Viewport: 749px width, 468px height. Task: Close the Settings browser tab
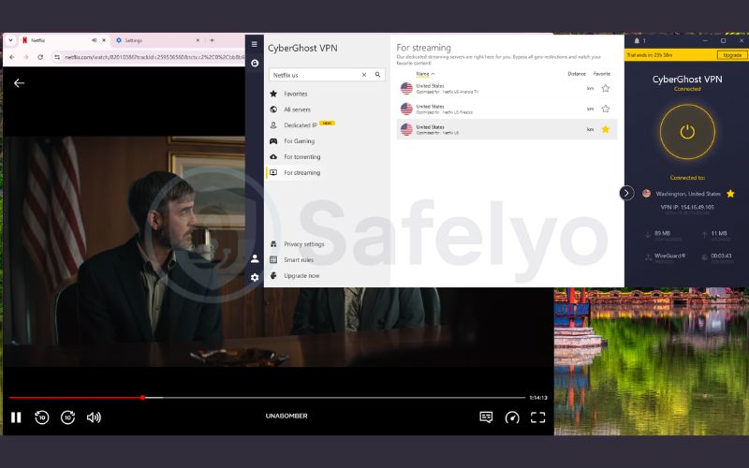click(198, 40)
